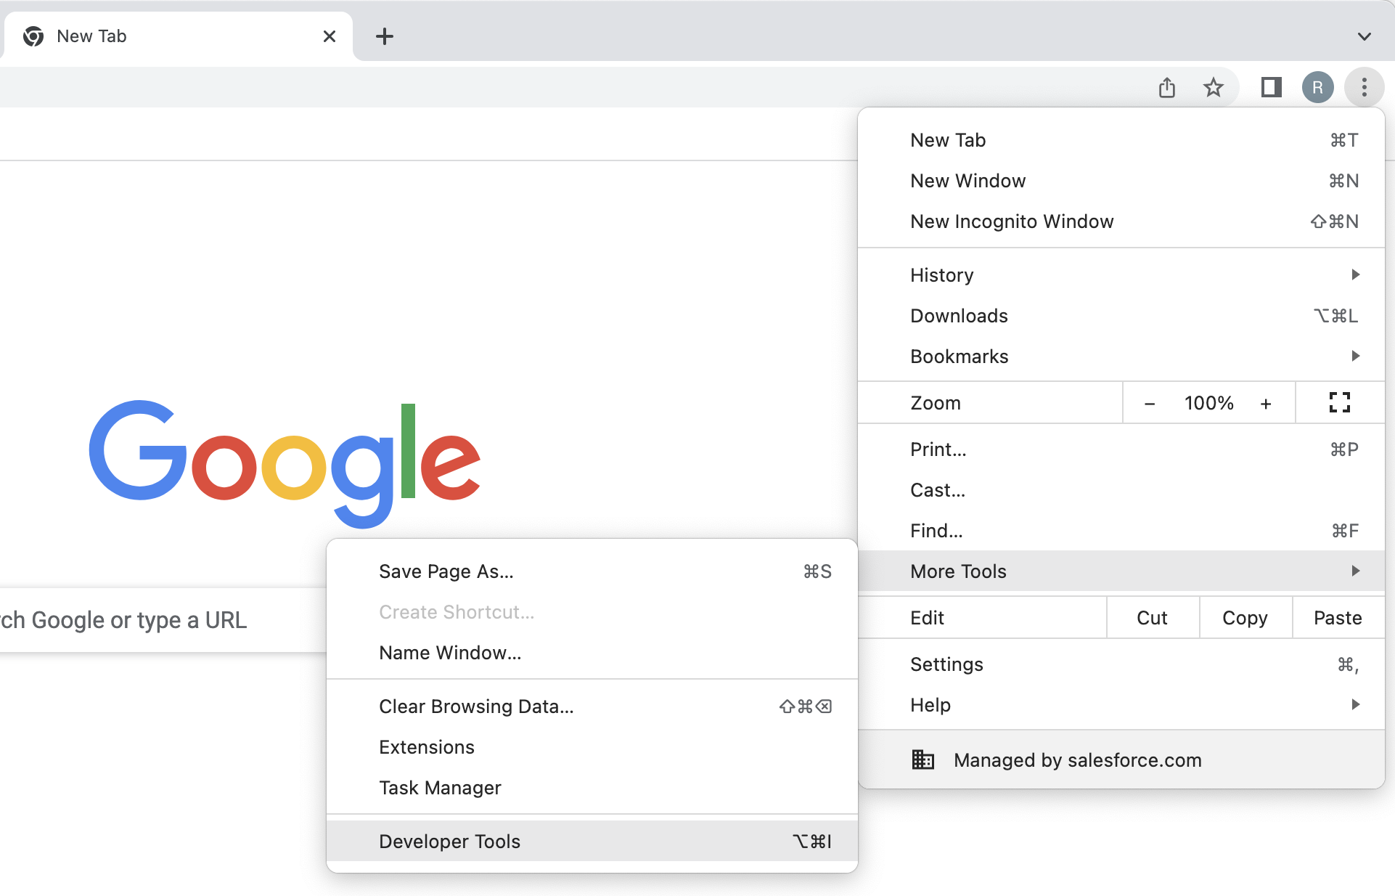The height and width of the screenshot is (896, 1395).
Task: Click the share page icon in toolbar
Action: [1166, 88]
